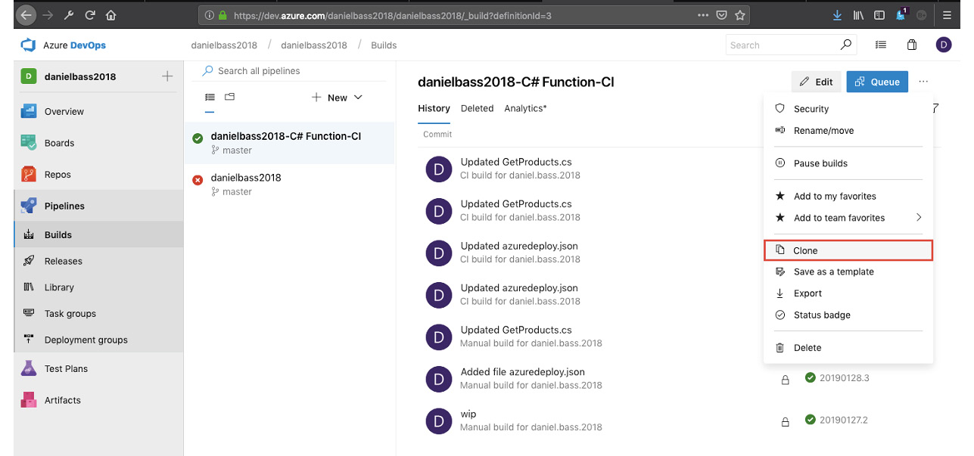Image resolution: width=974 pixels, height=456 pixels.
Task: Open Overview in the sidebar
Action: point(98,111)
